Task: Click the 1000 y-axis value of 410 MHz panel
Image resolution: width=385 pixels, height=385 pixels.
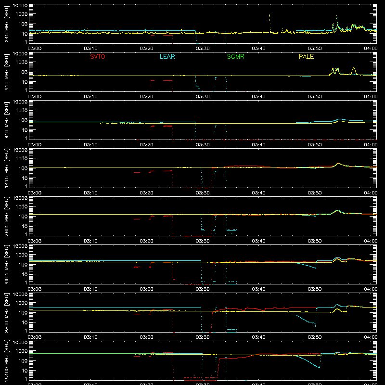Action: pyautogui.click(x=22, y=63)
